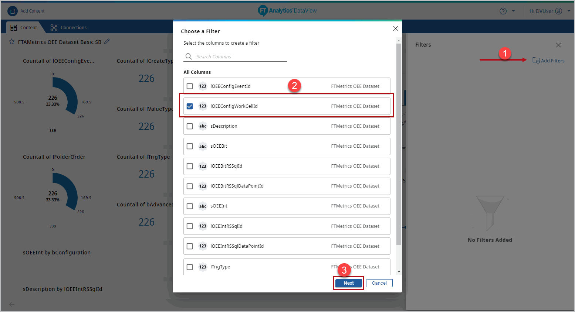Click the search magnifier icon in dialog
This screenshot has height=312, width=575.
[189, 56]
